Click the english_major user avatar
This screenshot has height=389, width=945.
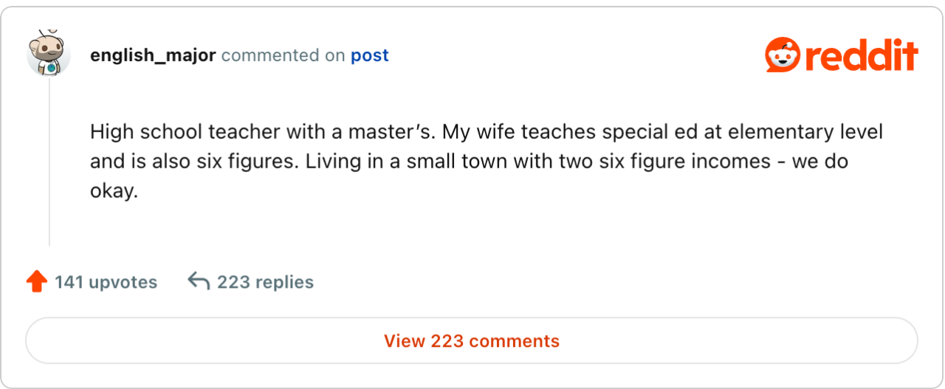tap(49, 53)
